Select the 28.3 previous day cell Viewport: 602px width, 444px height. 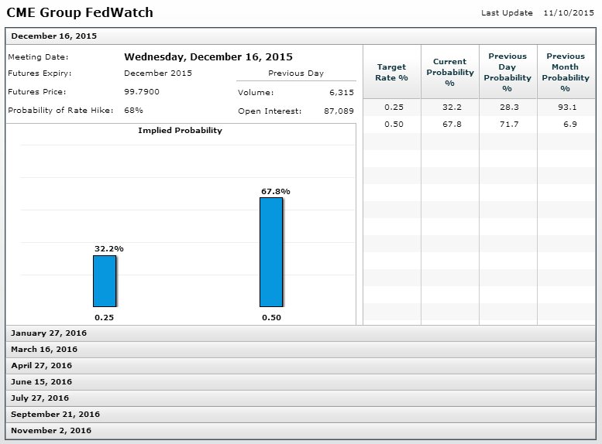[509, 107]
